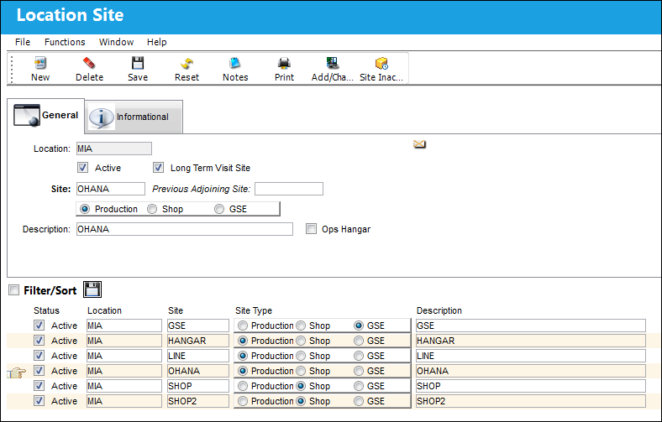Image resolution: width=662 pixels, height=422 pixels.
Task: Toggle Long Term Visit Site checkbox
Action: (x=158, y=168)
